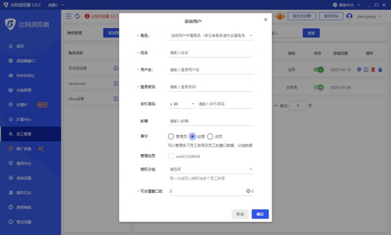Click the page number input box showing 1
Screen dimensions: 391x235
point(298,106)
